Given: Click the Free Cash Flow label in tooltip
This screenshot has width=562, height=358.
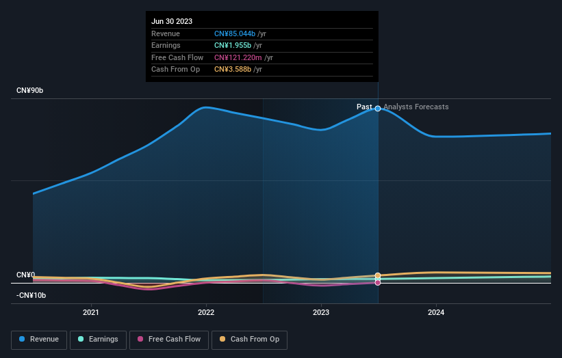Looking at the screenshot, I should (177, 57).
